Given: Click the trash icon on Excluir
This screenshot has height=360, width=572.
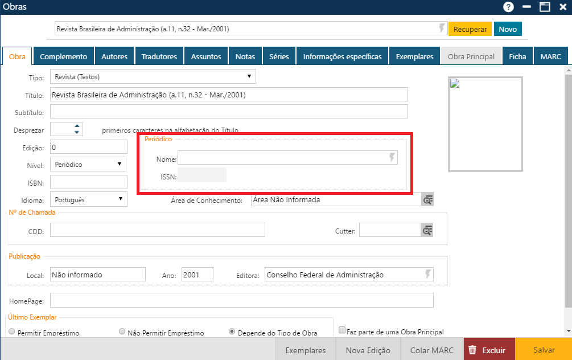Looking at the screenshot, I should pos(472,350).
